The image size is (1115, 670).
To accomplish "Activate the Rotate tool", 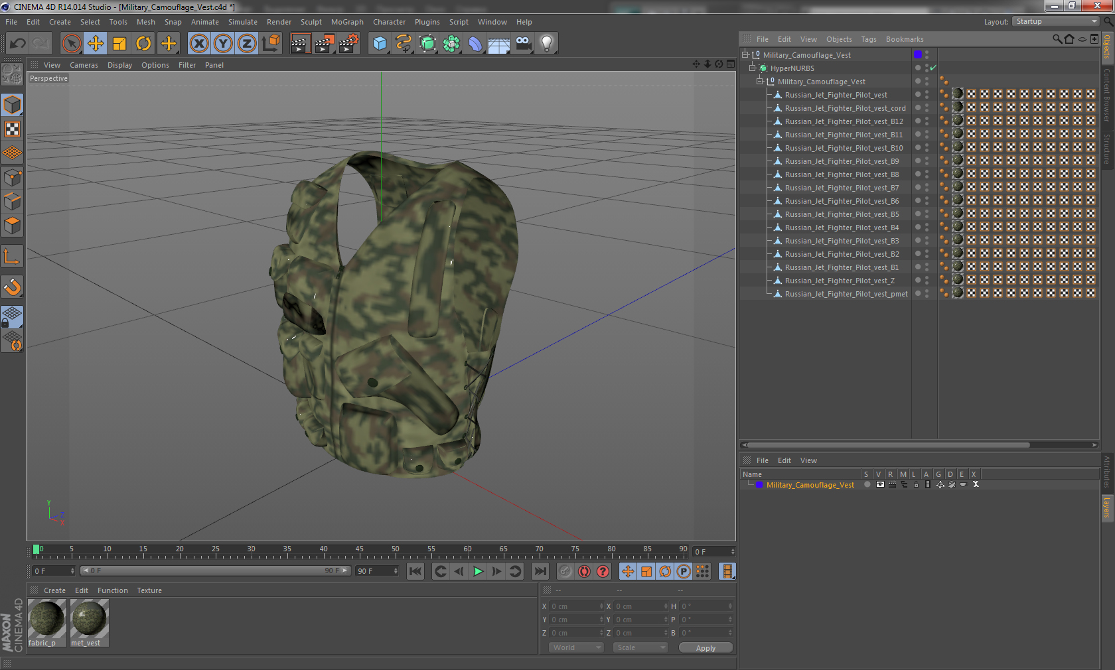I will pos(143,44).
